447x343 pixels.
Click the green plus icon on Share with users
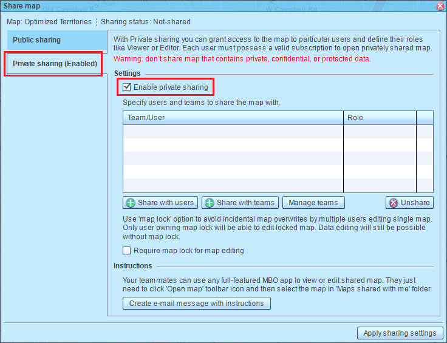[130, 203]
